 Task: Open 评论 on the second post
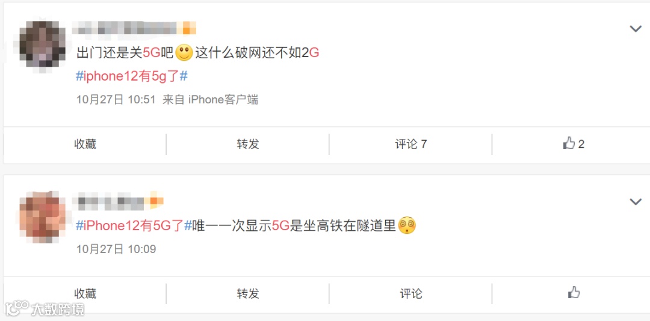click(411, 294)
